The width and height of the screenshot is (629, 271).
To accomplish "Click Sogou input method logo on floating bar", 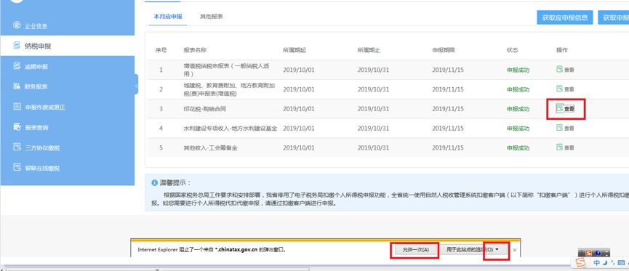I will [x=580, y=262].
